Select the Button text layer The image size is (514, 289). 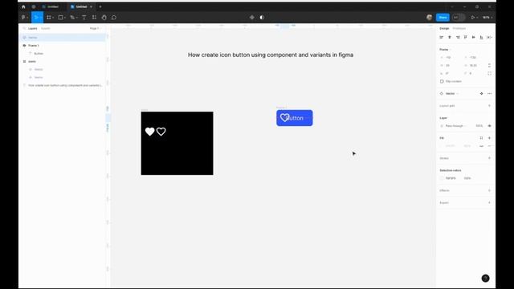tap(39, 54)
